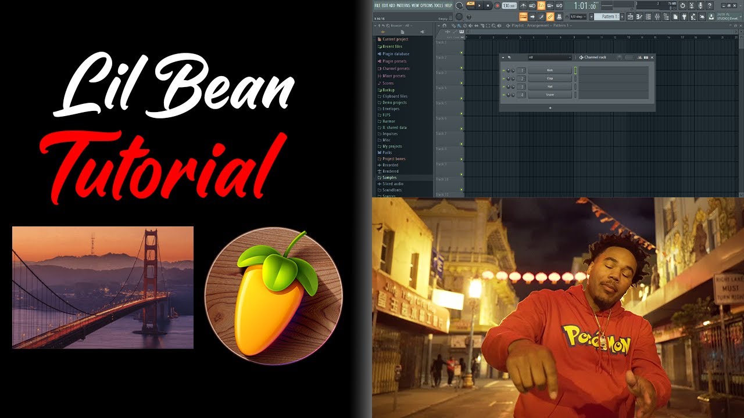Viewport: 744px width, 418px height.
Task: Open the Clap channel button
Action: coord(550,78)
